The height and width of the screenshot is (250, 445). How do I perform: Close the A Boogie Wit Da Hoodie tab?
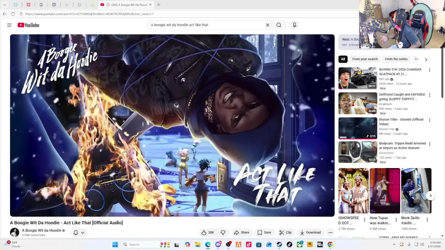click(x=151, y=5)
